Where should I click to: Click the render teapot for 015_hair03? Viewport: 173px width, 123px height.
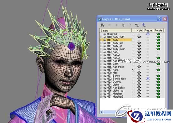(158, 58)
